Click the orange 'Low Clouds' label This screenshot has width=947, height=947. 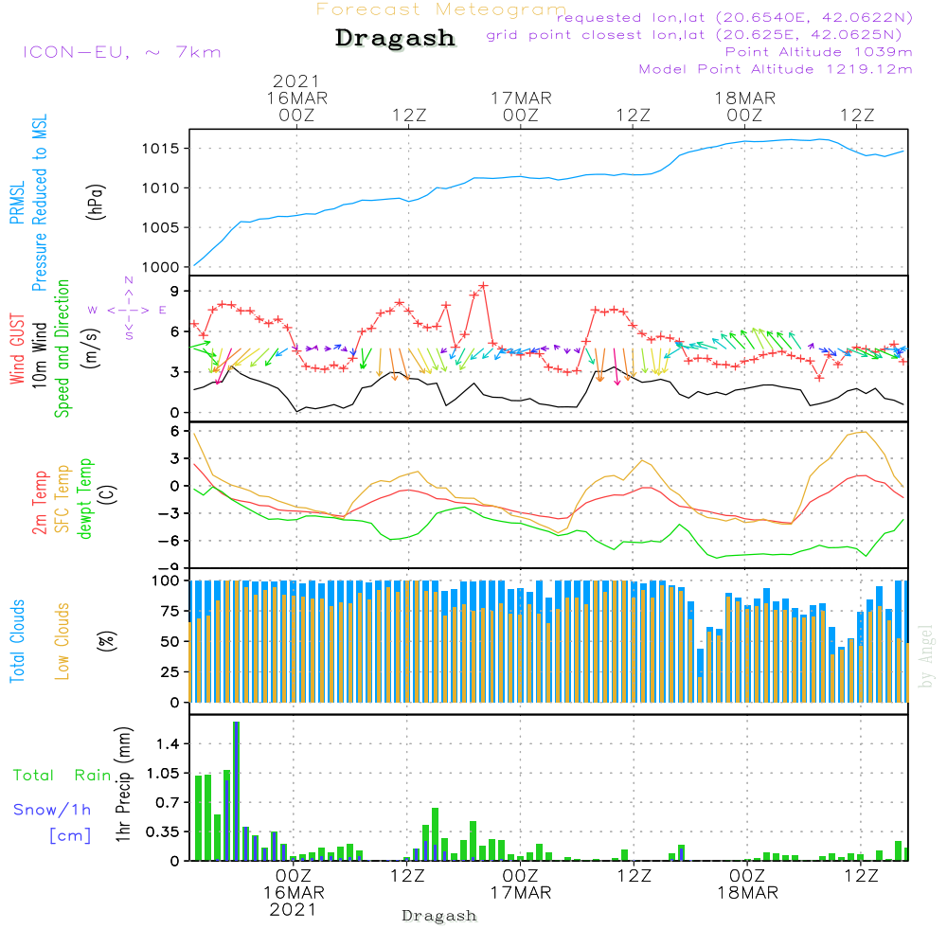coord(62,641)
